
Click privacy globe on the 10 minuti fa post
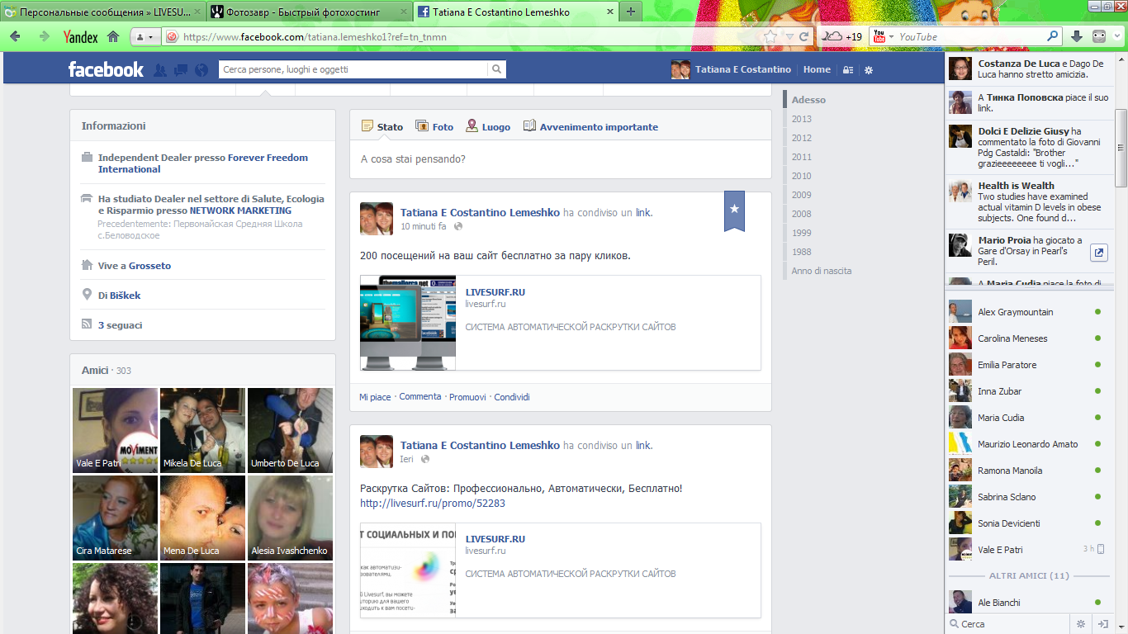458,226
